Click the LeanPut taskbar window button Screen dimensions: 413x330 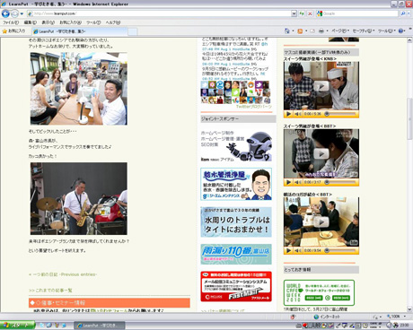coord(99,326)
